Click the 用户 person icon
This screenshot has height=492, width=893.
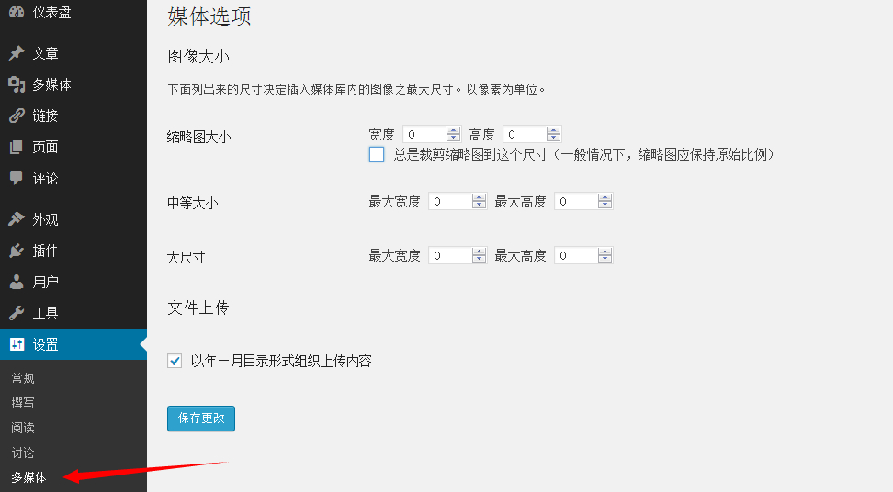click(x=17, y=282)
